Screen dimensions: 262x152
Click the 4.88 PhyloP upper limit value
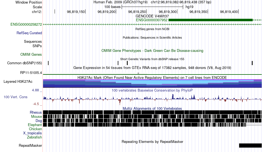click(x=35, y=90)
